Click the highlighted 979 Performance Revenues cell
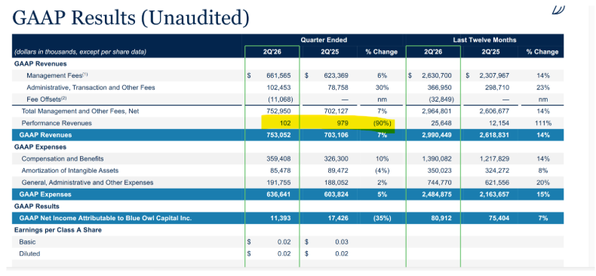596x276 pixels. click(343, 123)
